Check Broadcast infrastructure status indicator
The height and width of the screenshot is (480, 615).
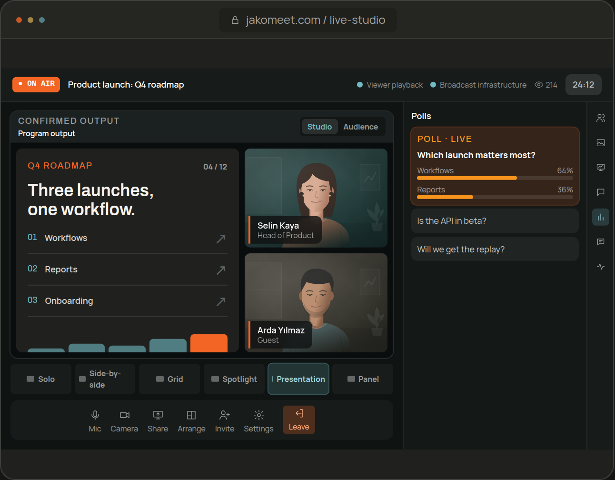pos(478,85)
